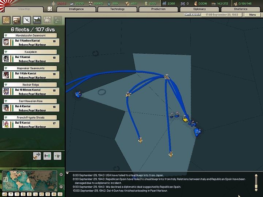Zoom in the minimap with plus

click(x=61, y=174)
